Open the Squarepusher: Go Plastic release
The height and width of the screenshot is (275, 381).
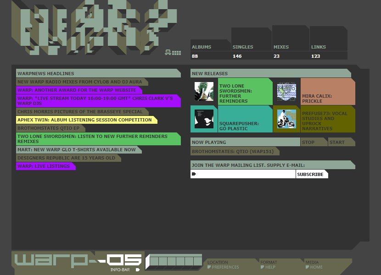(245, 119)
